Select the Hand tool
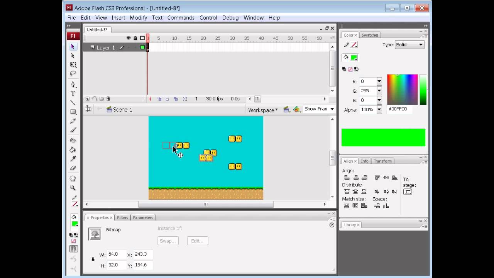 pos(73,179)
